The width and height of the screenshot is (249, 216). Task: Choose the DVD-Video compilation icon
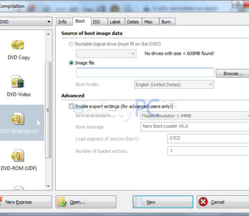18,82
